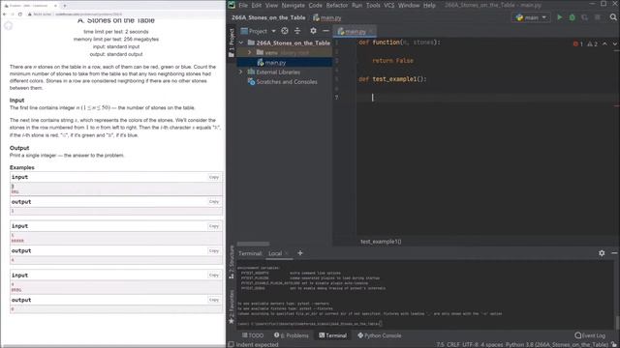Click tool windows quick access icon in status bar
Viewport: 620px width, 348px height.
[x=231, y=344]
